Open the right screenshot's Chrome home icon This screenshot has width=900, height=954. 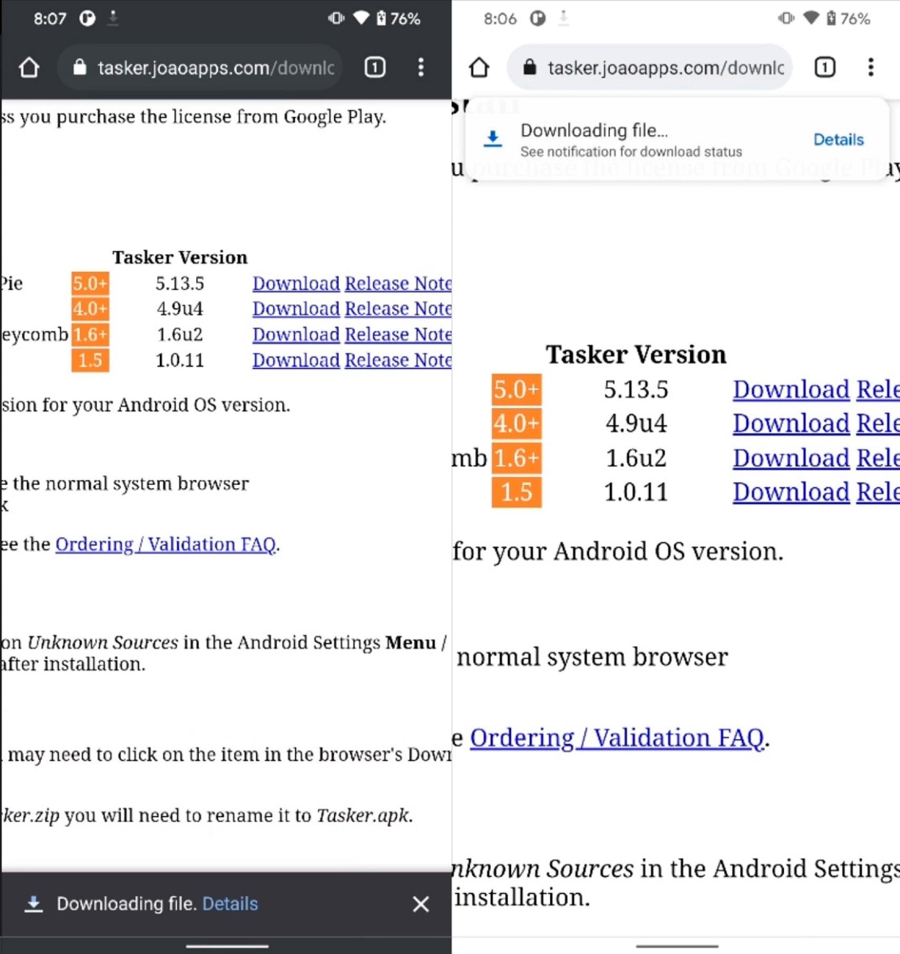pyautogui.click(x=479, y=67)
